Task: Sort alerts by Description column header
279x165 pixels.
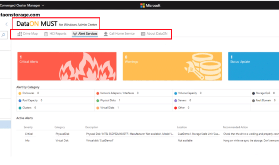Action: pyautogui.click(x=92, y=127)
